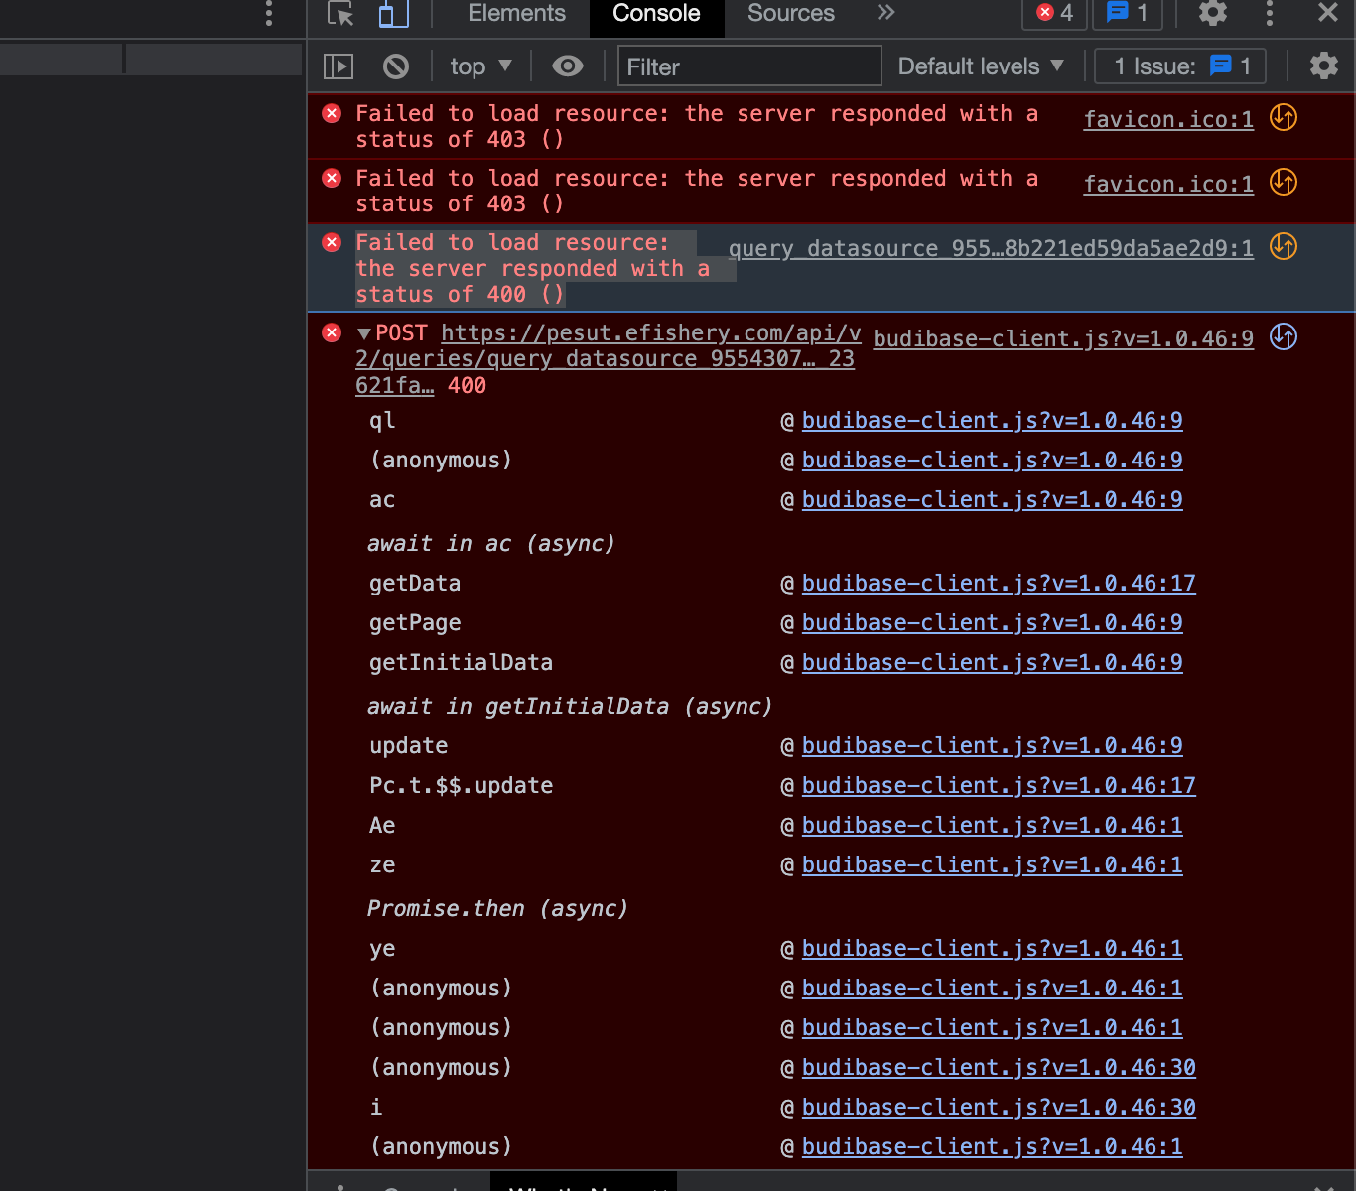Click inside the Filter input field
Screen dimensions: 1356x1191
(x=748, y=66)
